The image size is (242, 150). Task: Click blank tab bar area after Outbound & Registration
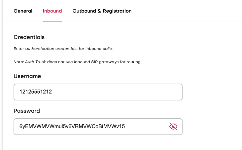coord(185,11)
